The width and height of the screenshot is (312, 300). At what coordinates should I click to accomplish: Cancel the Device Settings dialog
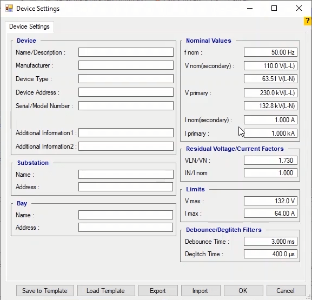point(286,291)
